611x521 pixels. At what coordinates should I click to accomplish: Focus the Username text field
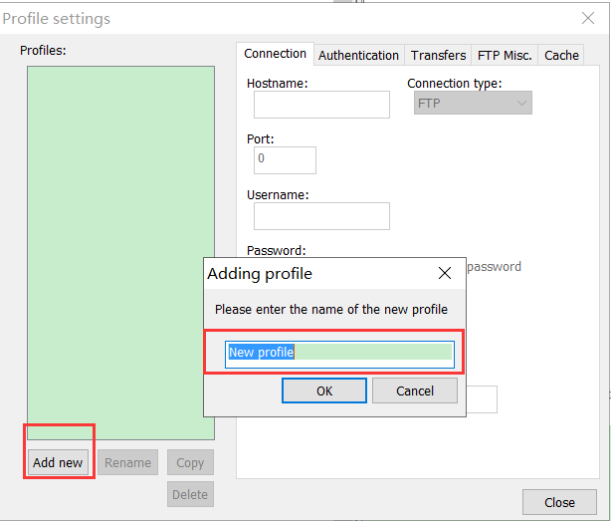pos(321,216)
